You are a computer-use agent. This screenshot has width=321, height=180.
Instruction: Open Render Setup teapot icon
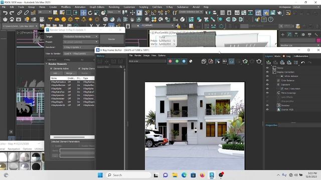[266, 13]
